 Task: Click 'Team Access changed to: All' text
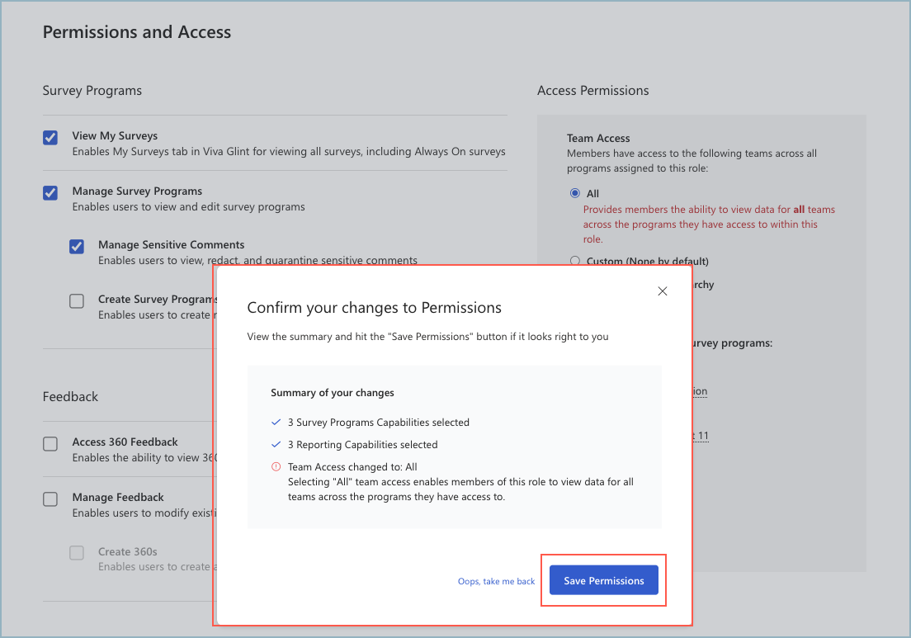pos(352,466)
